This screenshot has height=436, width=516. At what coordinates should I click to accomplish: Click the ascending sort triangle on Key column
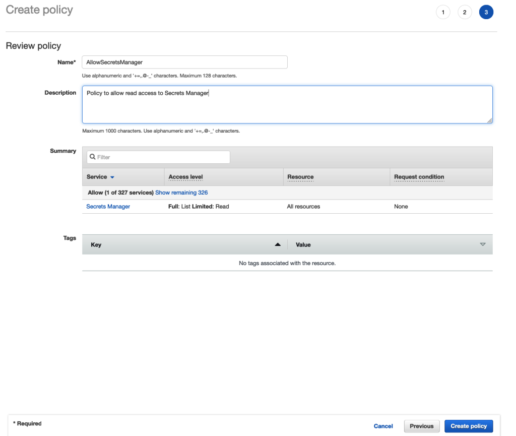point(277,244)
